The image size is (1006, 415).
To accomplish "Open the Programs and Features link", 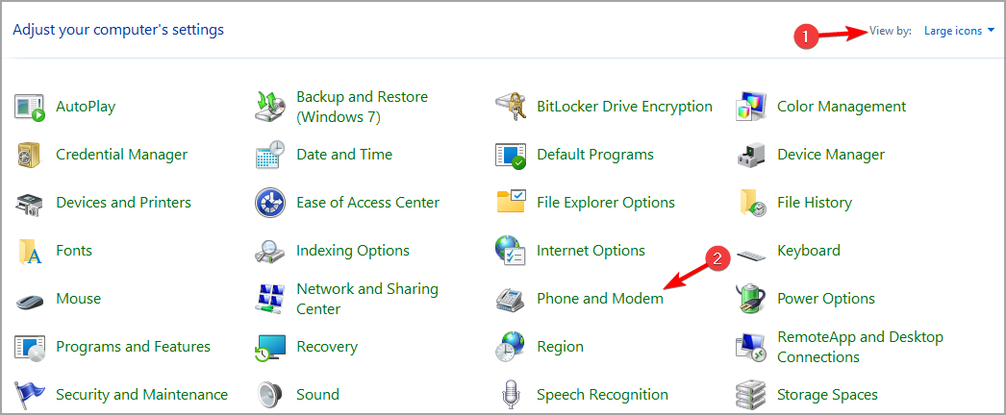I will [x=133, y=347].
